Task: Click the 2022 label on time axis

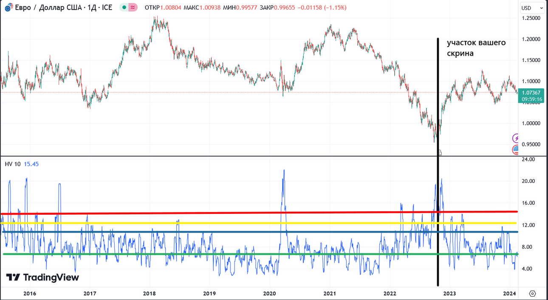Action: click(x=390, y=293)
